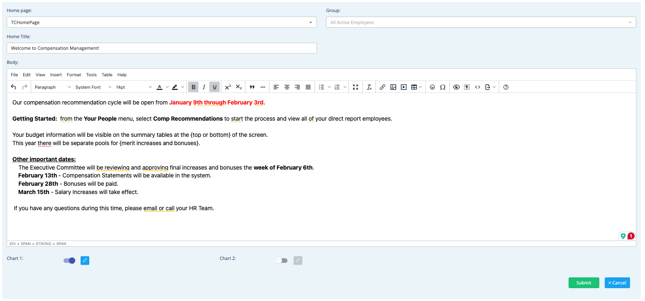
Task: Open the Home page TCHomePage dropdown
Action: point(162,22)
